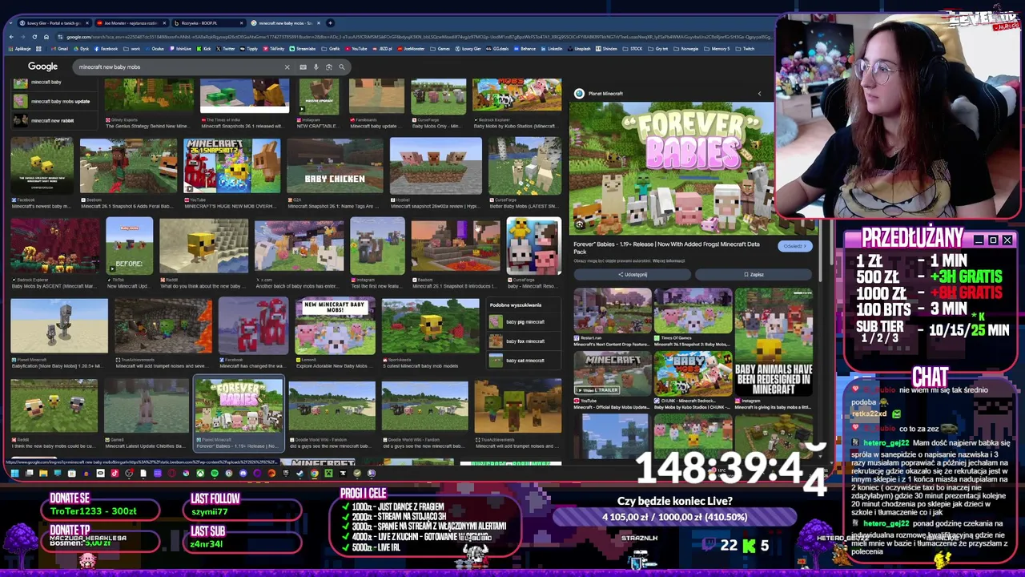
Task: Open Spotify from the taskbar
Action: (x=215, y=474)
